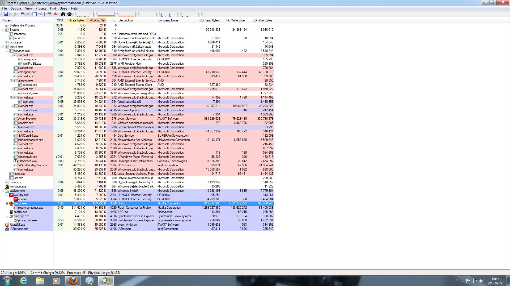Click the CisTray.exe red COMODO icon
The image size is (510, 286).
pos(11,195)
